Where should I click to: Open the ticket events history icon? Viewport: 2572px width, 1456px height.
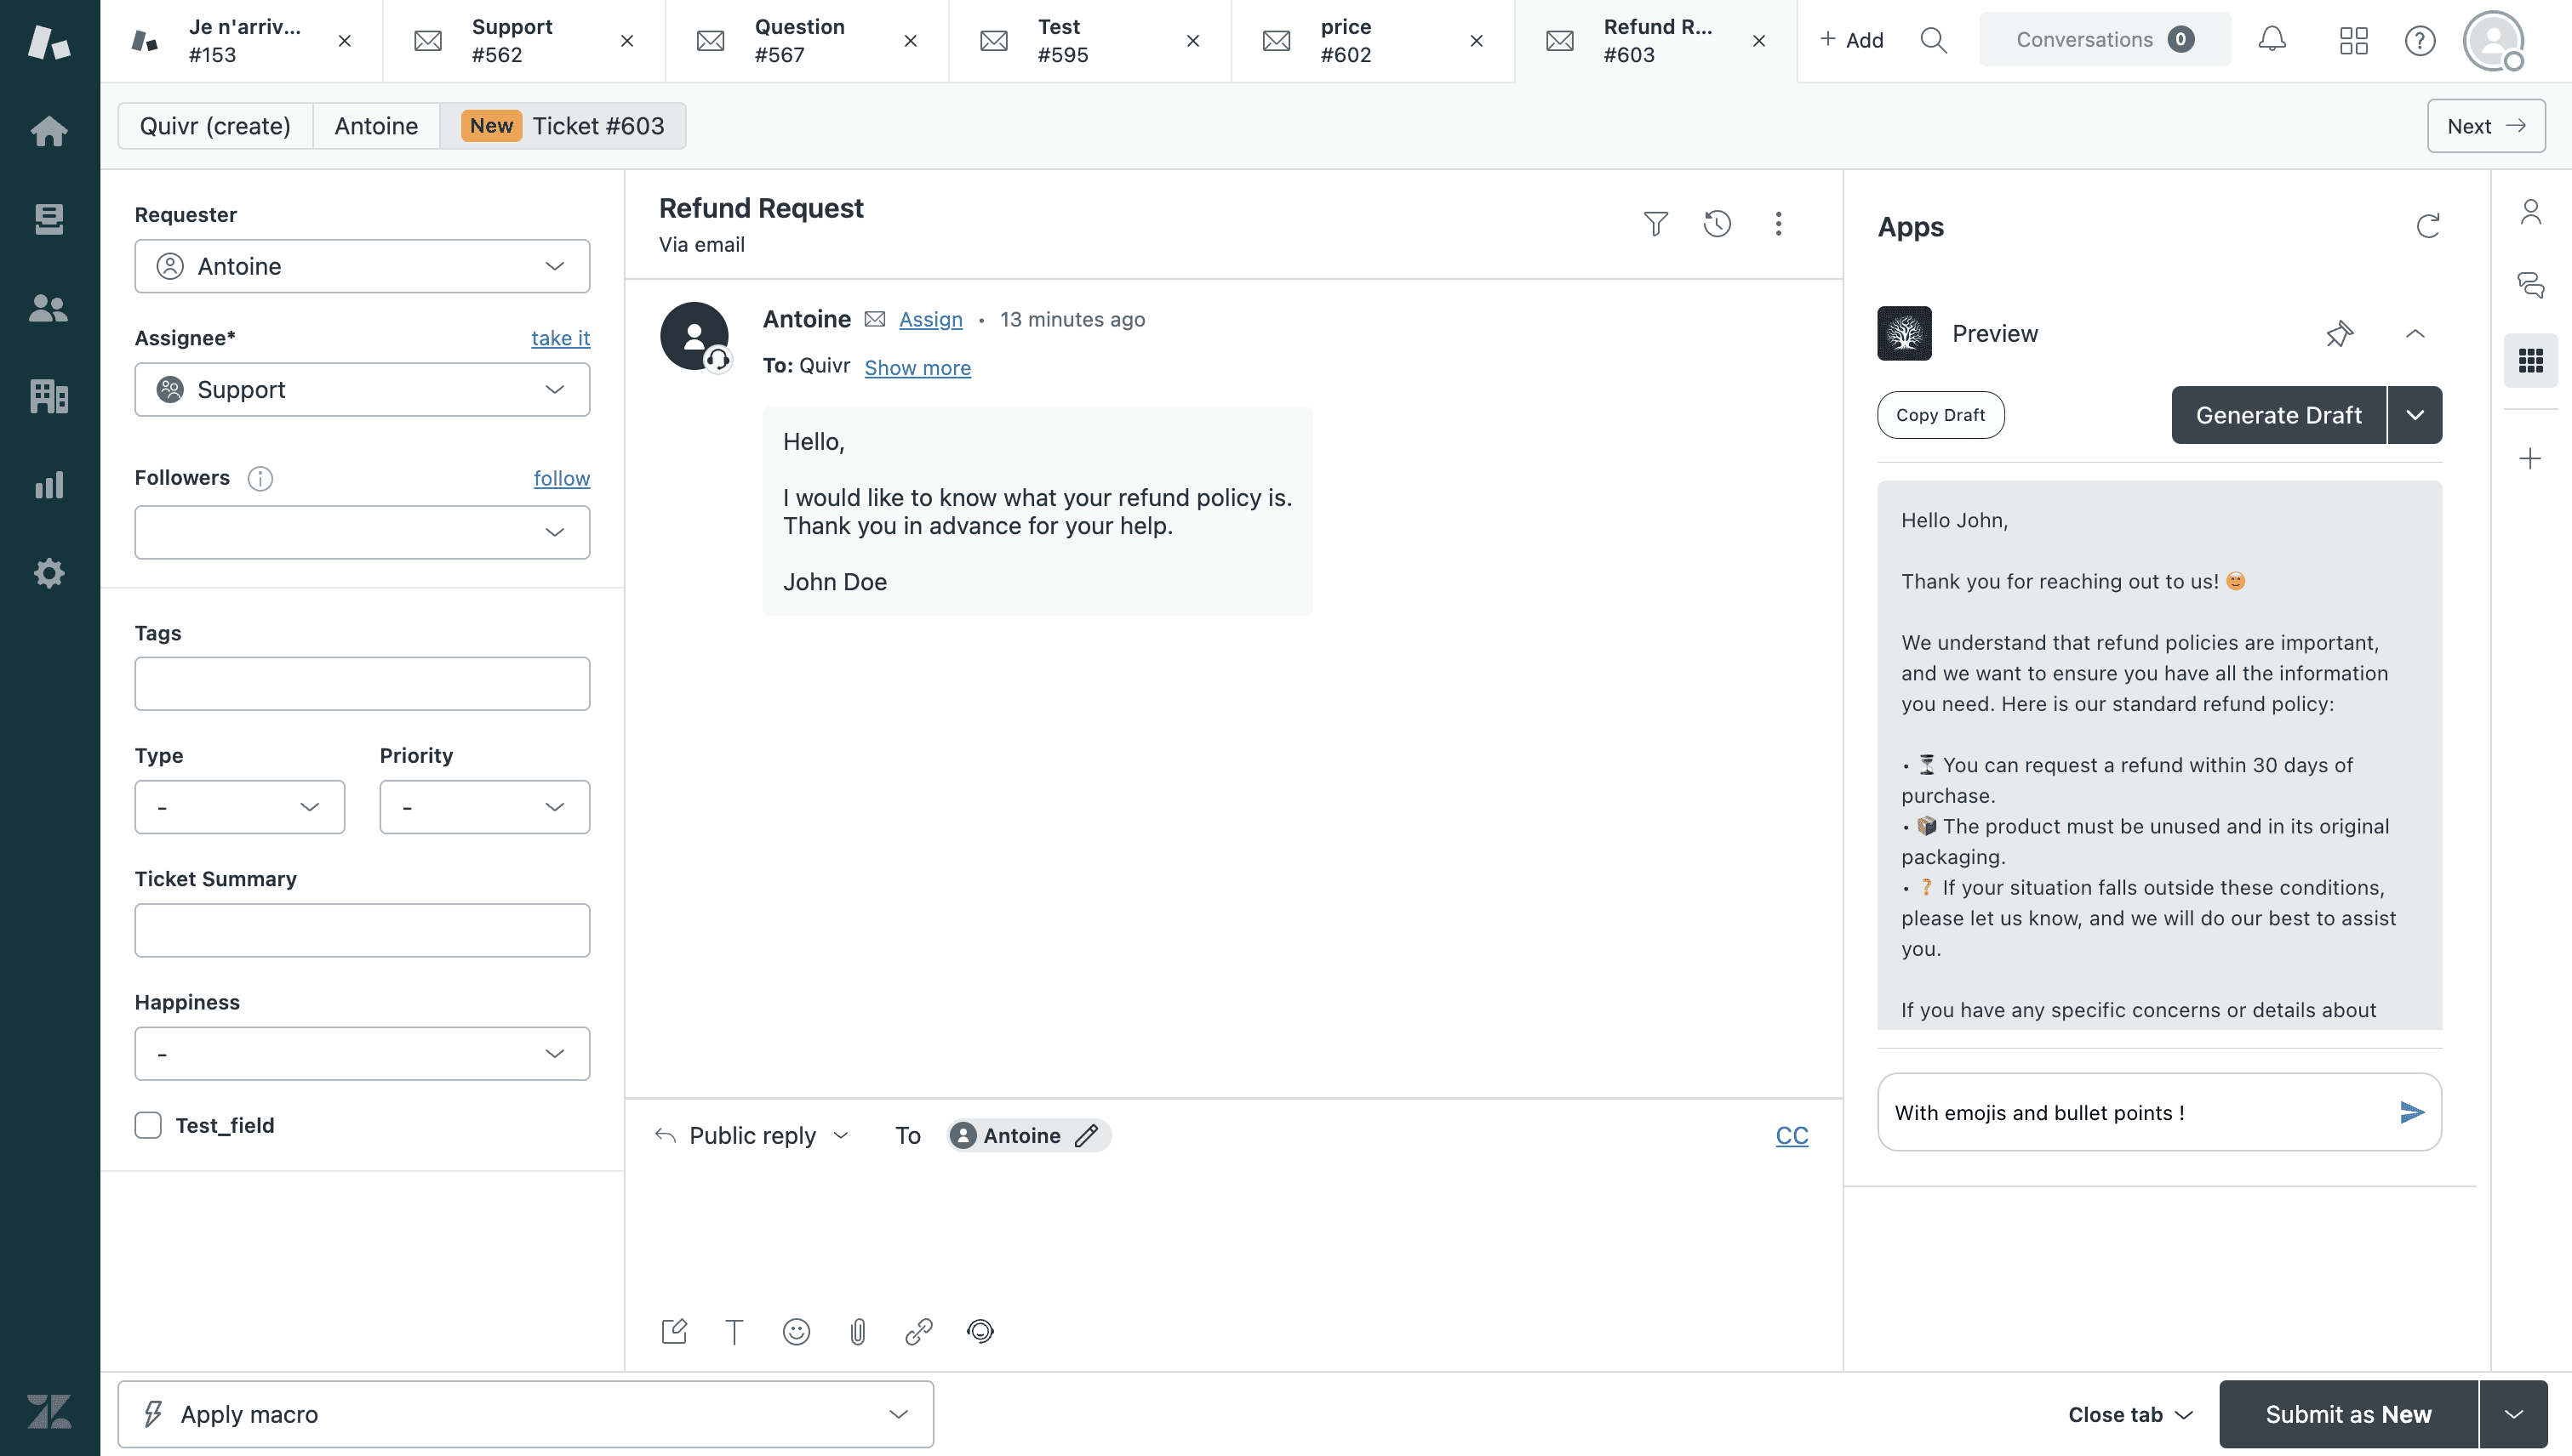pyautogui.click(x=1717, y=223)
